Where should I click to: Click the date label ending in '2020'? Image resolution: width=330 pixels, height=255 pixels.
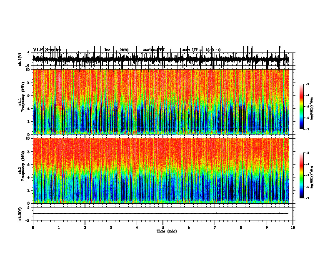pos(116,50)
